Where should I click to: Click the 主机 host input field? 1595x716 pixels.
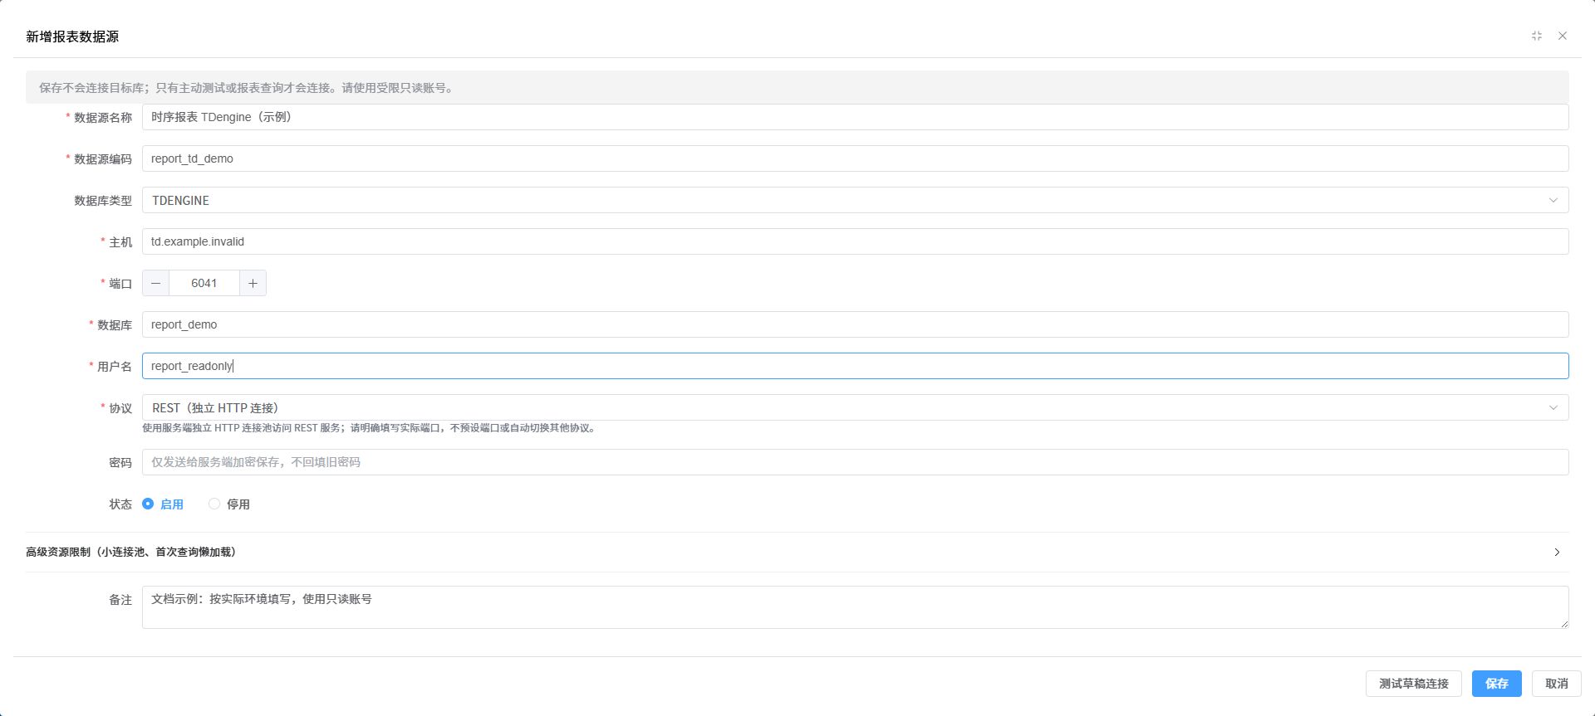855,241
